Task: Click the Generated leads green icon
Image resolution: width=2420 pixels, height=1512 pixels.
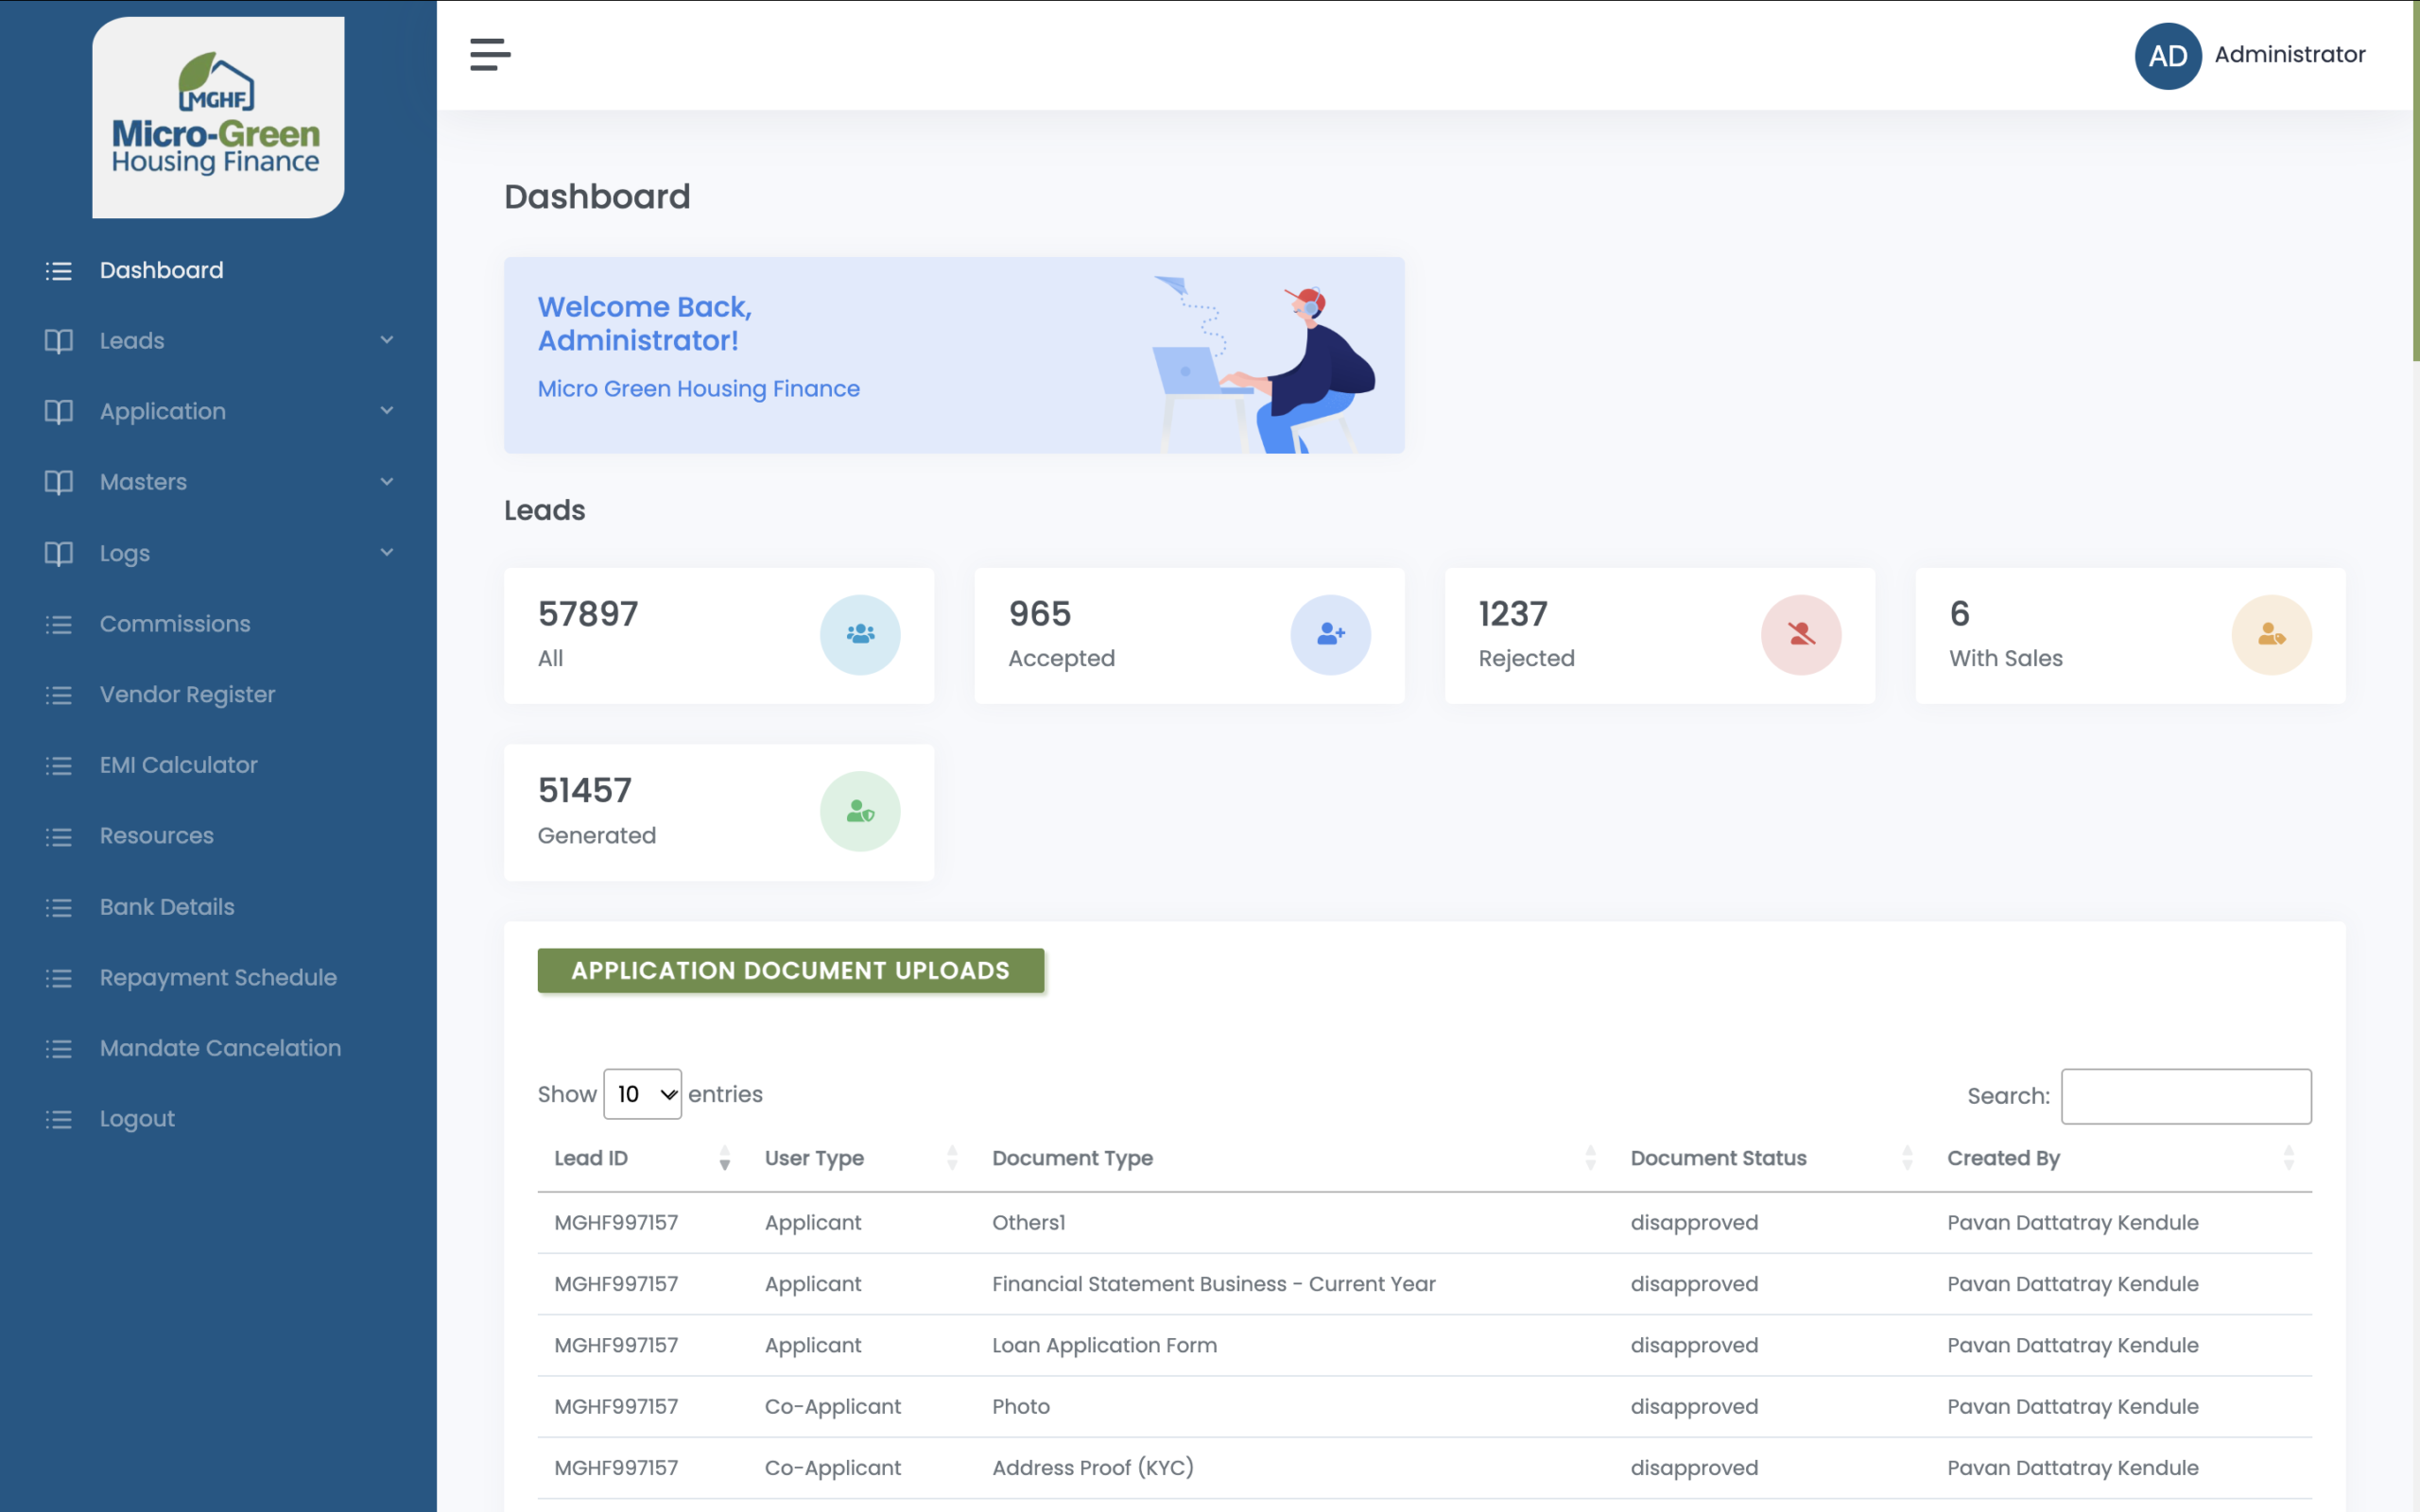Action: point(859,811)
